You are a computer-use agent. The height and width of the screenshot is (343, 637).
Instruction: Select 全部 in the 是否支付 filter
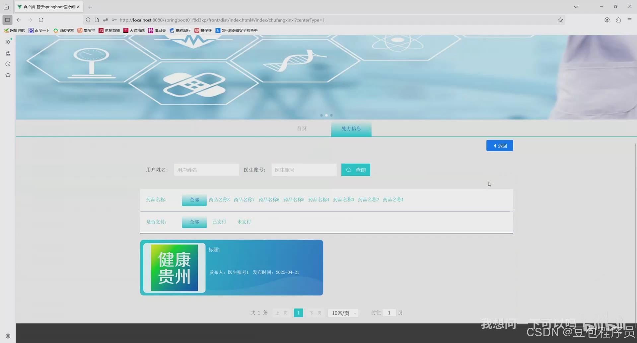click(x=194, y=222)
